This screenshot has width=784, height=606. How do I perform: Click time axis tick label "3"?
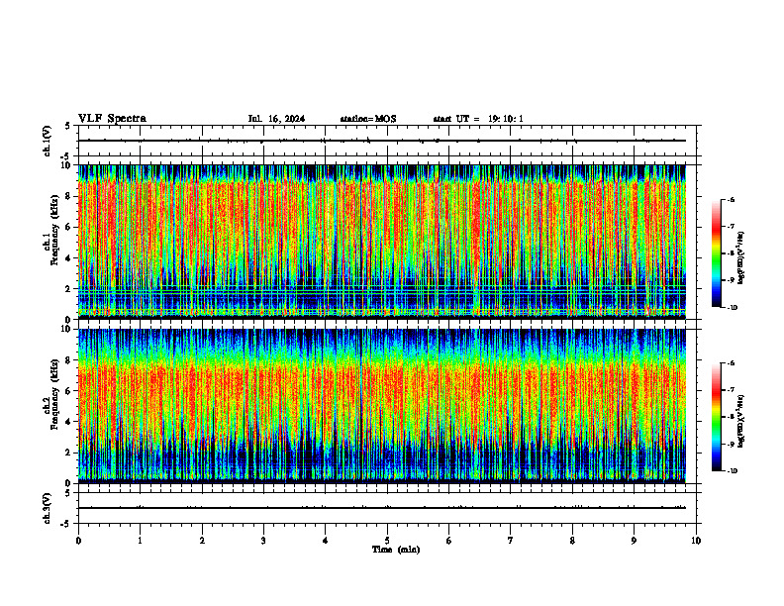(263, 541)
